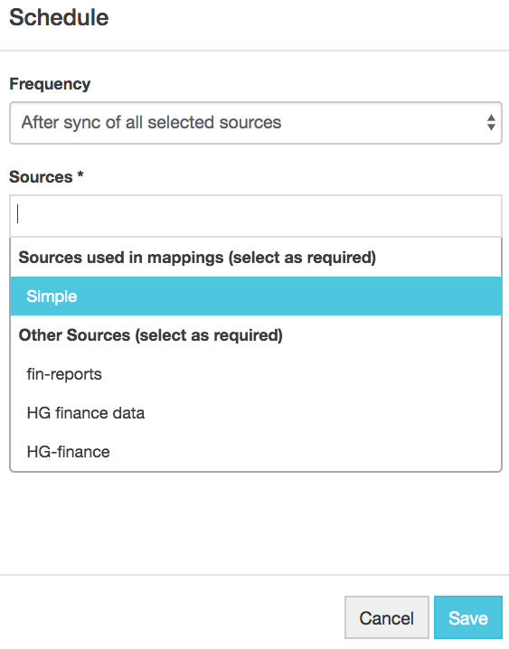
Task: Click blank area below source list to close it
Action: point(255,522)
